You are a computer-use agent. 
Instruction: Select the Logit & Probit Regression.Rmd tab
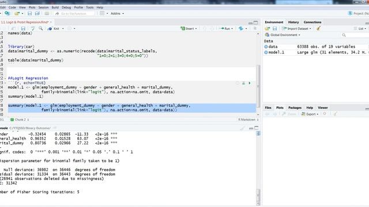24,22
